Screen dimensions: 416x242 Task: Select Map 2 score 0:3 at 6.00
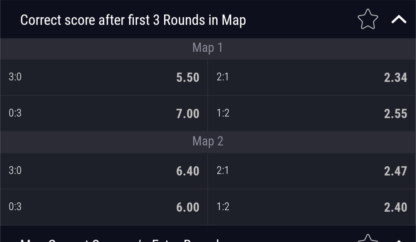tap(104, 207)
